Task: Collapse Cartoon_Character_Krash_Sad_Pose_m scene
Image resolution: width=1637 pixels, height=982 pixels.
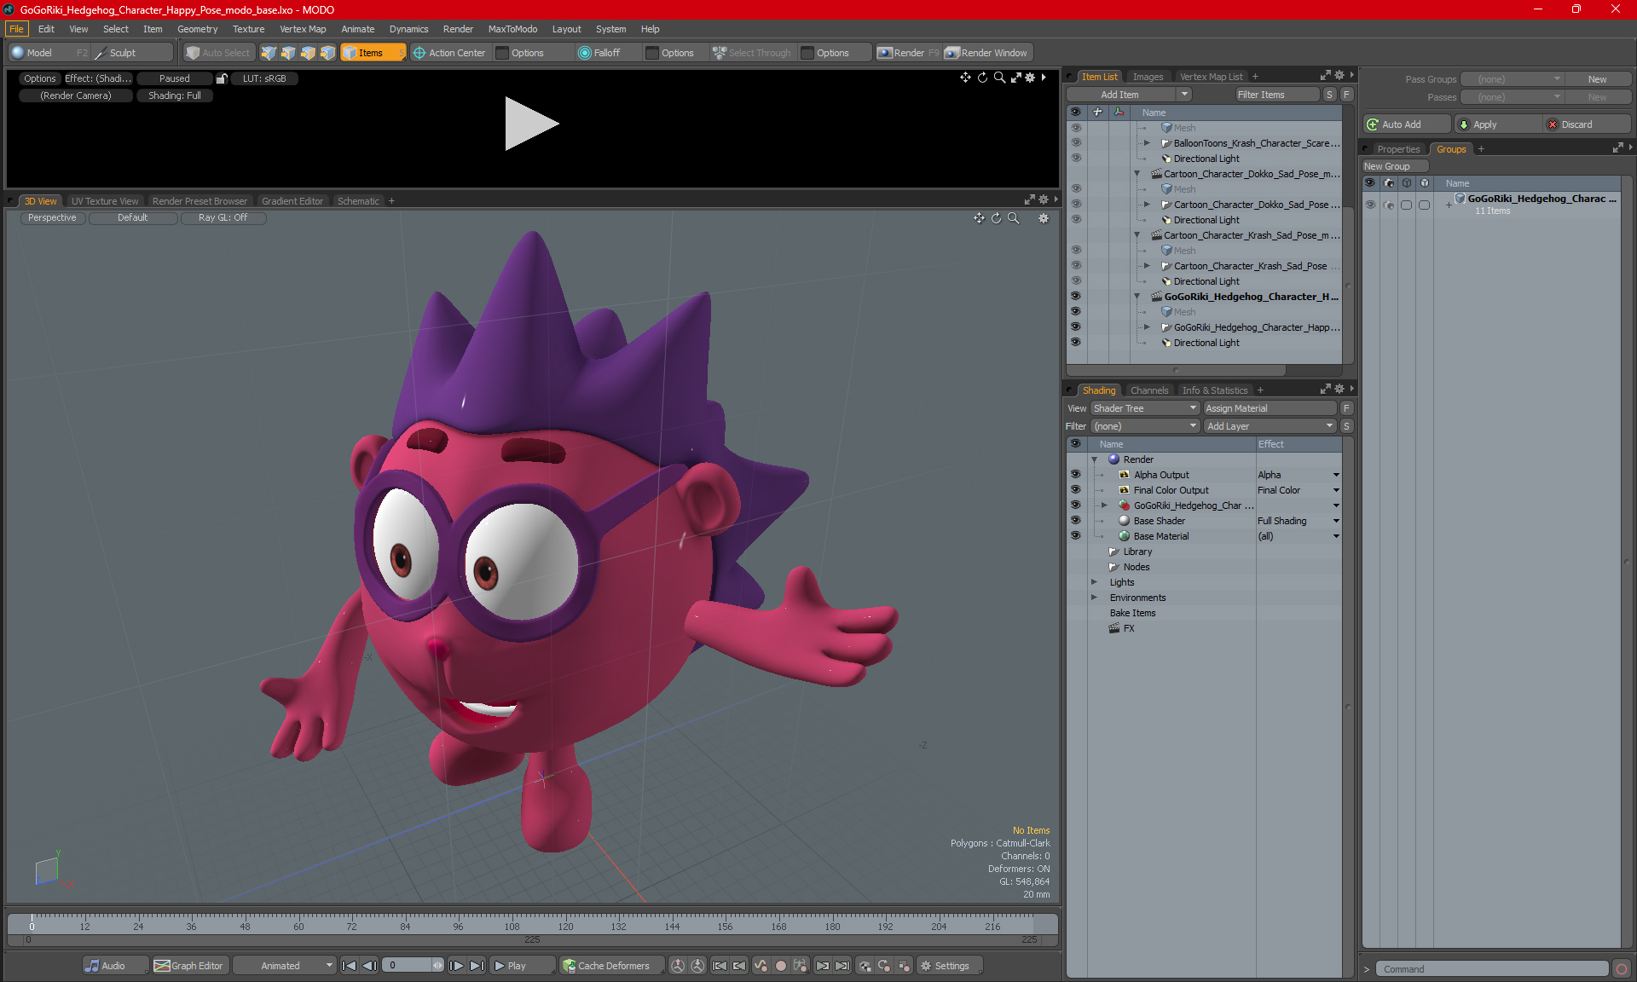Action: tap(1137, 235)
